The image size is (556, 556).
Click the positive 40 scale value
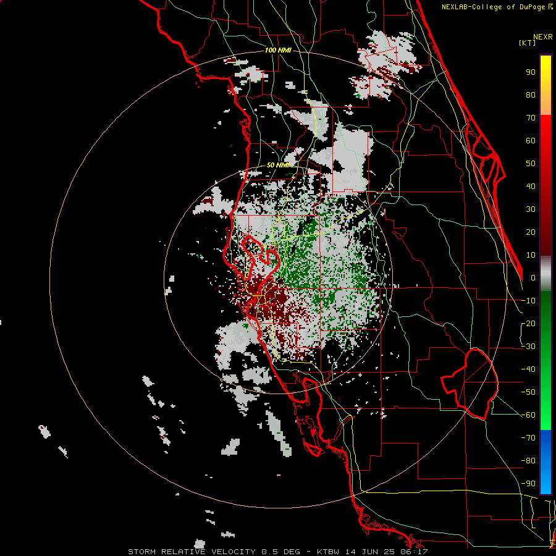click(x=531, y=186)
